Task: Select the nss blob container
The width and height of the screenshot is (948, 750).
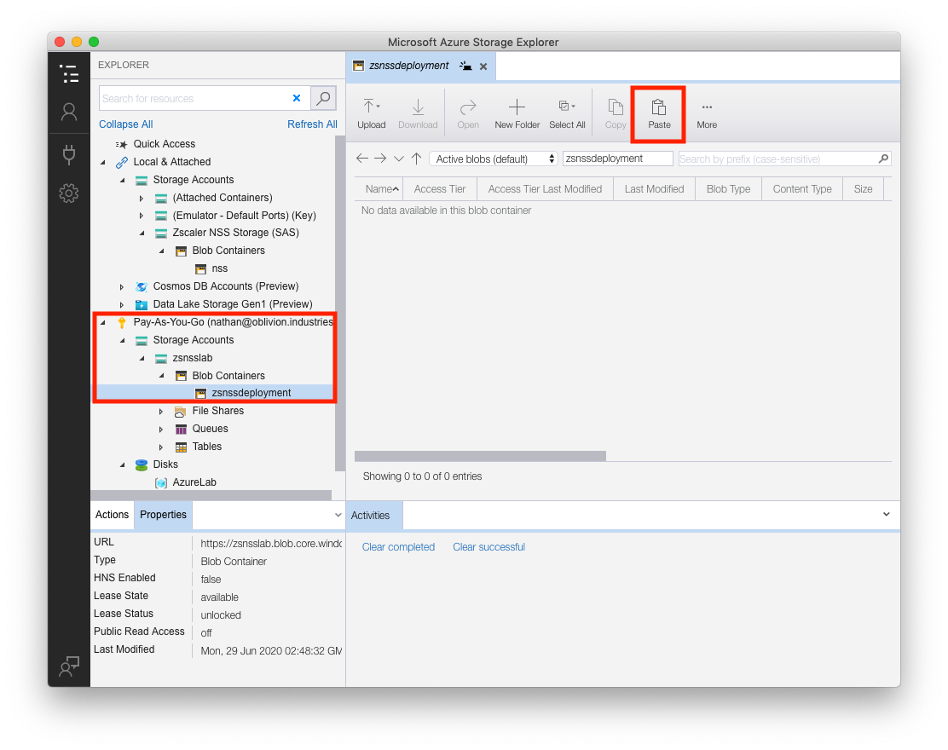Action: (x=219, y=268)
